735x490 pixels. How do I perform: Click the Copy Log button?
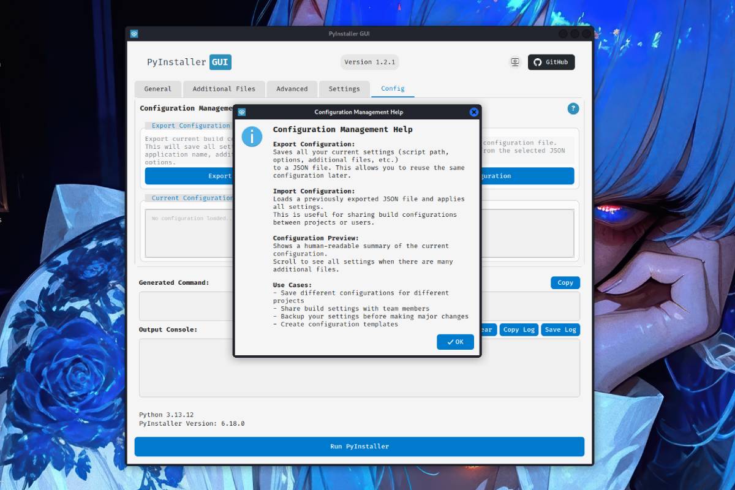pyautogui.click(x=519, y=330)
